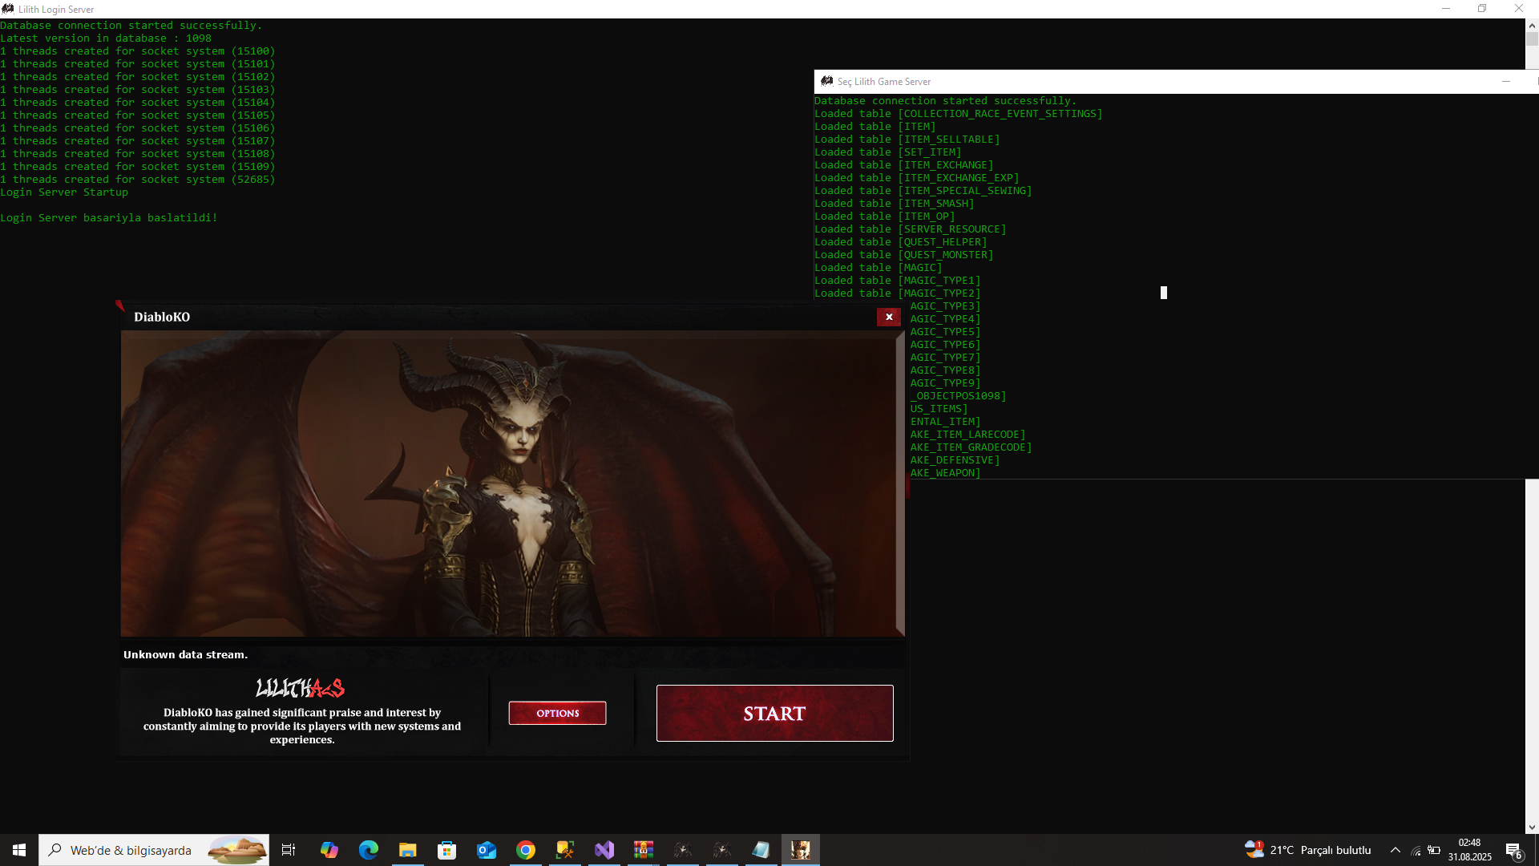This screenshot has width=1539, height=866.
Task: Switch to the DiabloKO launcher taskbar icon
Action: [x=801, y=850]
